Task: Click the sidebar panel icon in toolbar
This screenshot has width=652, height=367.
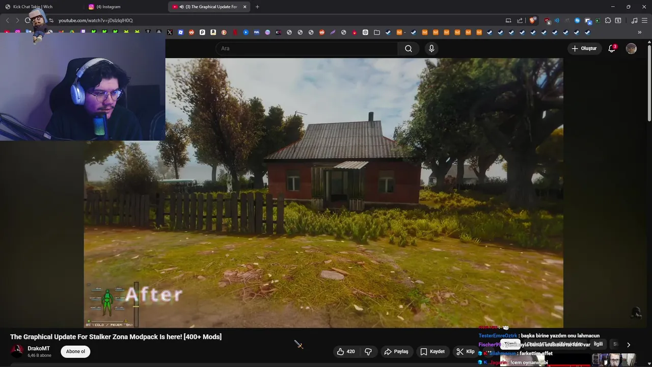Action: click(x=618, y=20)
